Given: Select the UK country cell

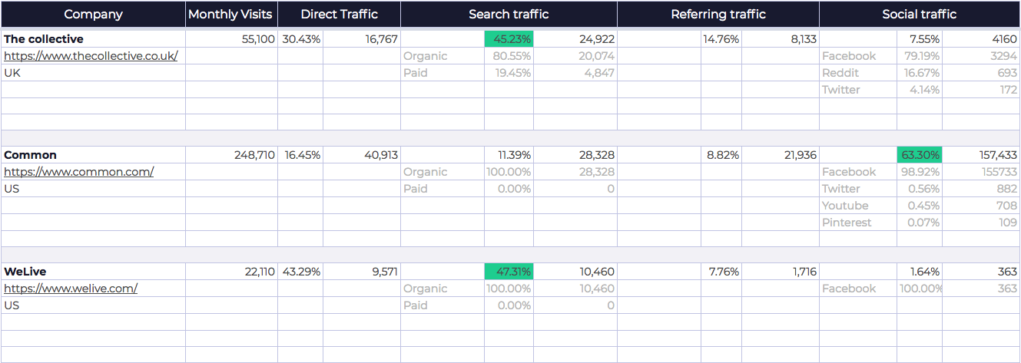Looking at the screenshot, I should (x=93, y=73).
